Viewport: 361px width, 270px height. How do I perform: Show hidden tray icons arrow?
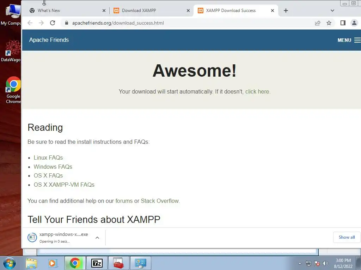300,263
